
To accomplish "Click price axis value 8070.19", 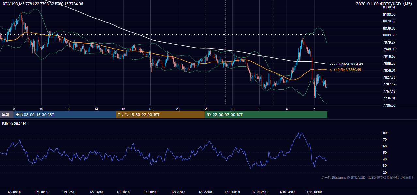I will coord(389,21).
